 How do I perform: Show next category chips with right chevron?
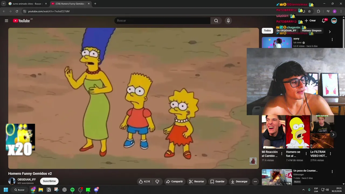click(x=329, y=32)
